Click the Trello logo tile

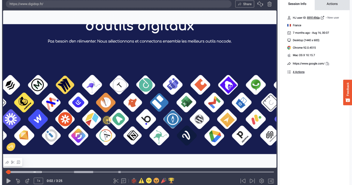click(159, 102)
